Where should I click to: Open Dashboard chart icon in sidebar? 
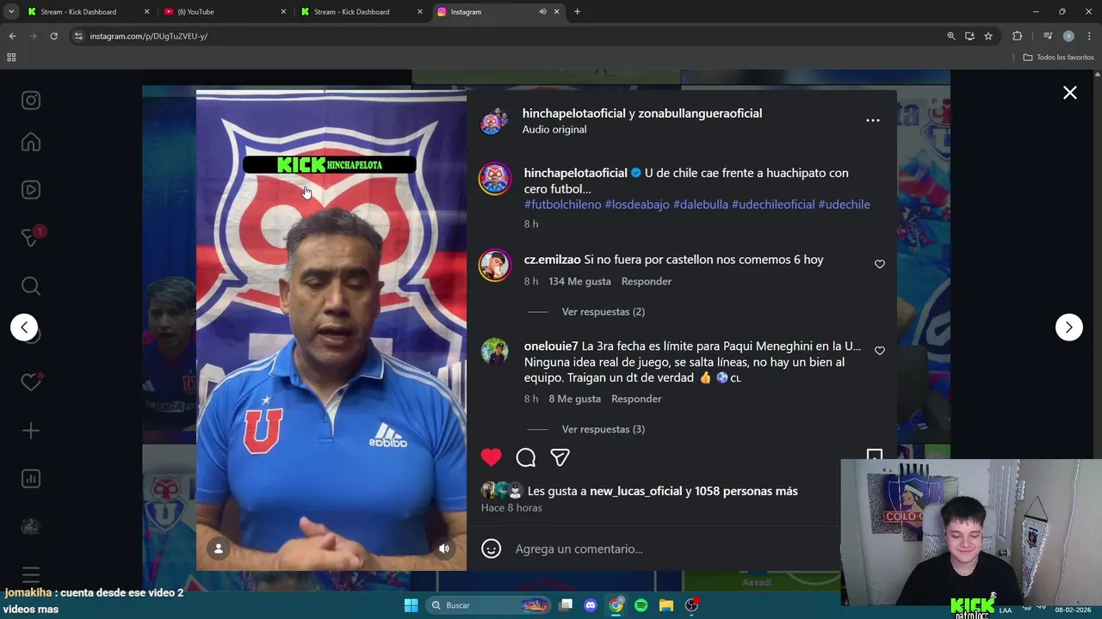point(31,479)
